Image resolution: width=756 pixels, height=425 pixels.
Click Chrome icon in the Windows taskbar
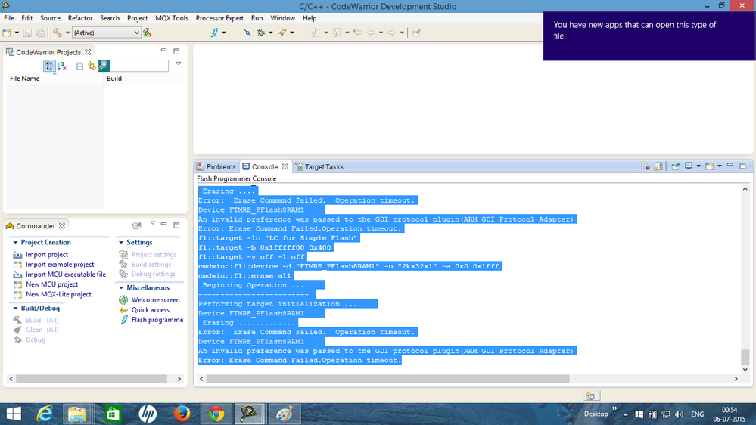click(216, 414)
